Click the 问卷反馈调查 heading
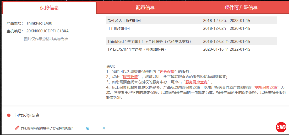The height and width of the screenshot is (135, 289). click(27, 115)
